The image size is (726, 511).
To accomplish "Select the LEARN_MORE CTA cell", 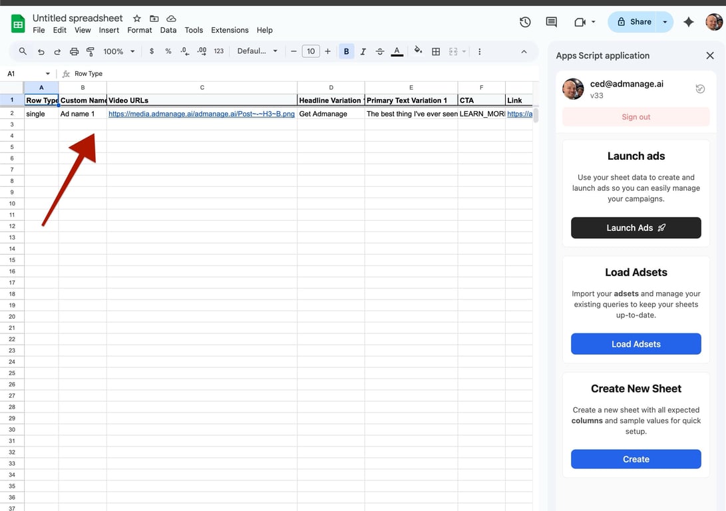I will tap(482, 114).
